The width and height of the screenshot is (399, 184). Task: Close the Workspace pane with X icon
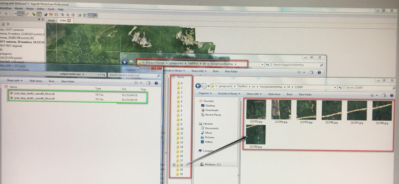point(43,19)
